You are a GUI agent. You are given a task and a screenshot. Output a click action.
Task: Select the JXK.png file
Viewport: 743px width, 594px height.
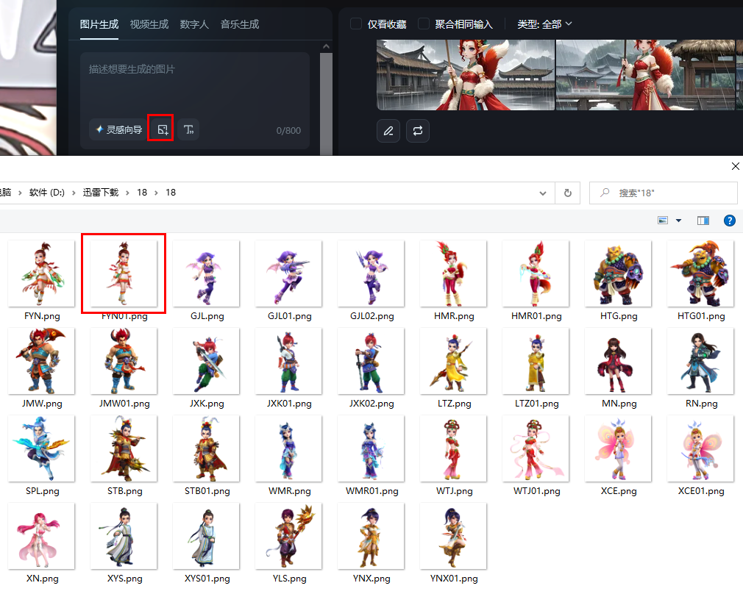click(207, 368)
